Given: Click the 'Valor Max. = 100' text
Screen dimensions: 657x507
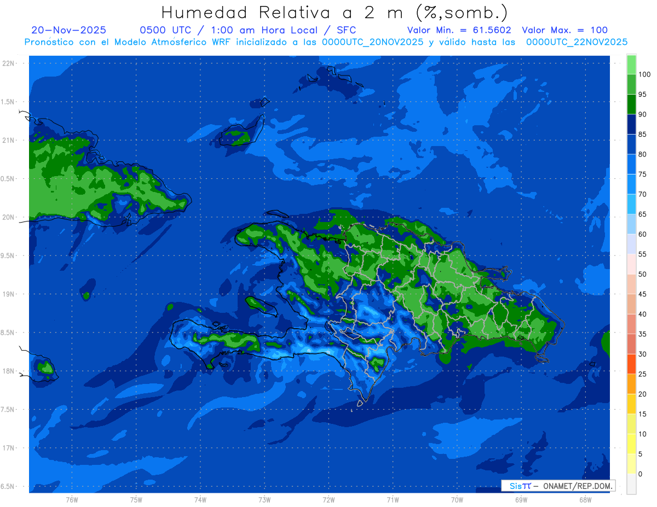Looking at the screenshot, I should [x=564, y=30].
